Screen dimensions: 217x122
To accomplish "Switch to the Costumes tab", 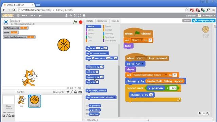I will click(102, 21).
